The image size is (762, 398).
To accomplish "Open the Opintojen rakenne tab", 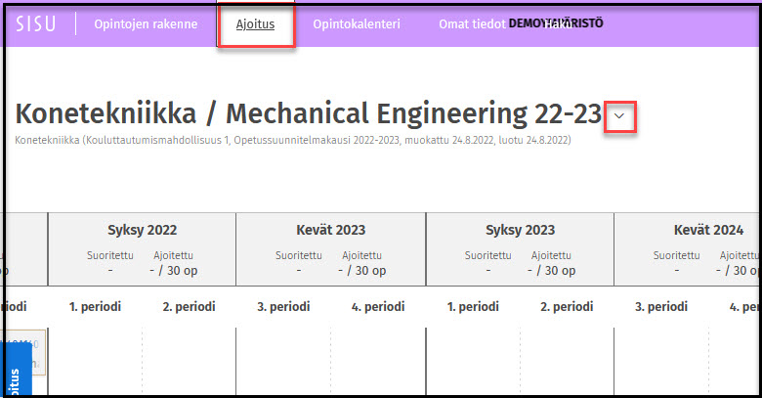I will [146, 24].
